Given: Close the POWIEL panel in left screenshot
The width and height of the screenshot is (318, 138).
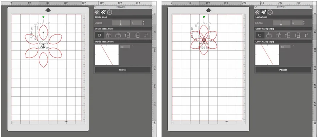Looking at the screenshot, I should tap(150, 7).
